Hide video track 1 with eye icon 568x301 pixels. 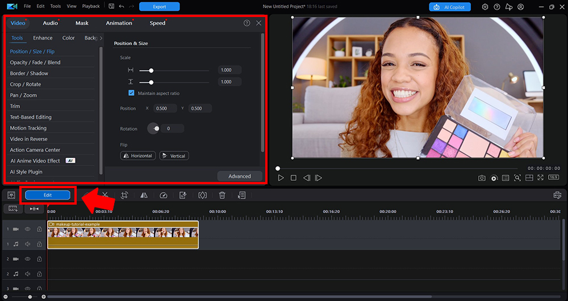27,229
